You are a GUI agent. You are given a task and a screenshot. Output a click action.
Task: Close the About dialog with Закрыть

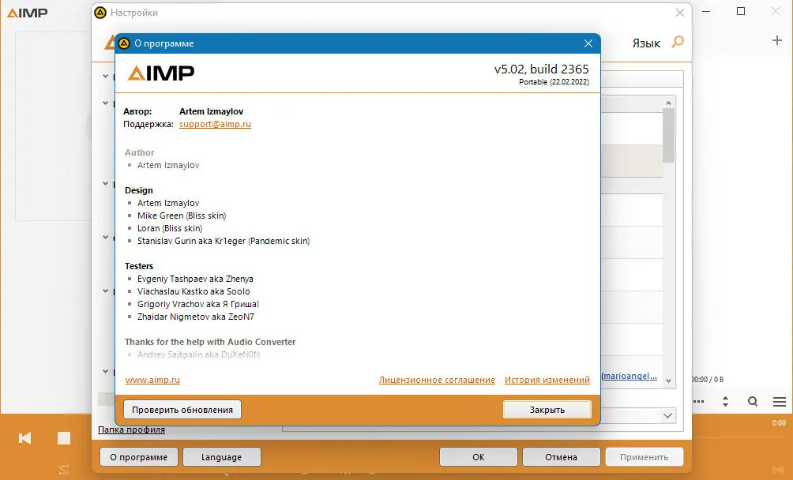click(x=547, y=409)
